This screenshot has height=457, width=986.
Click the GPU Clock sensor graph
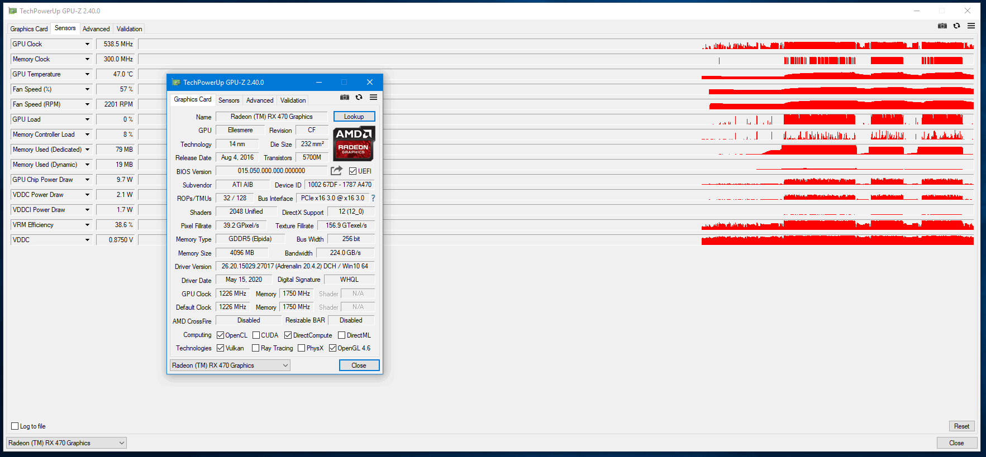click(x=556, y=44)
